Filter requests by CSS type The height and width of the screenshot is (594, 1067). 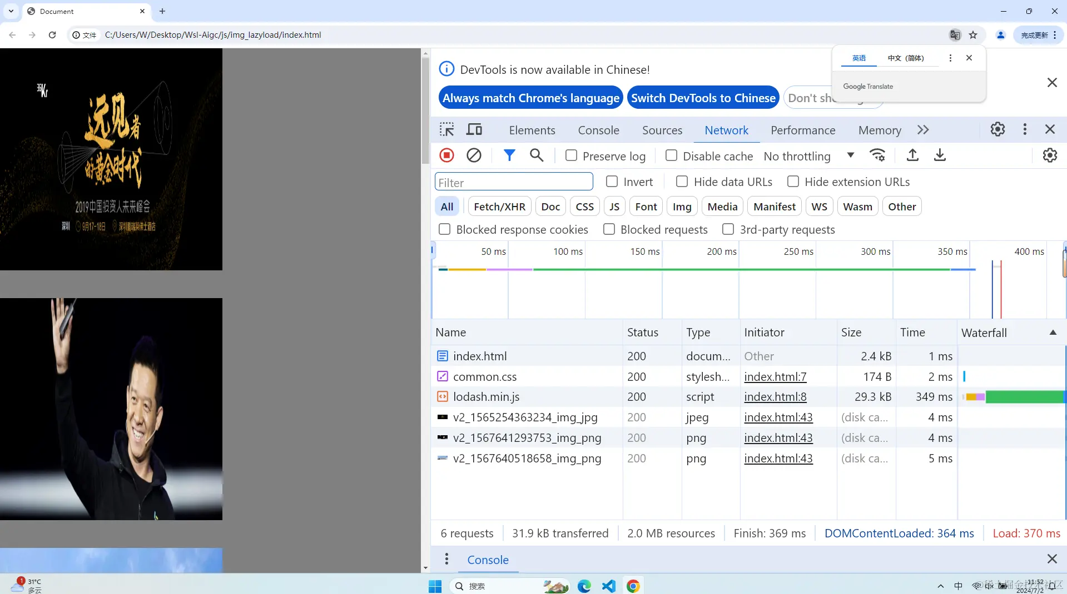tap(584, 207)
